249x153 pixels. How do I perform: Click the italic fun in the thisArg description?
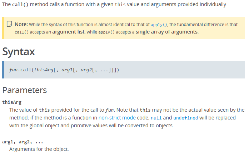(110, 110)
